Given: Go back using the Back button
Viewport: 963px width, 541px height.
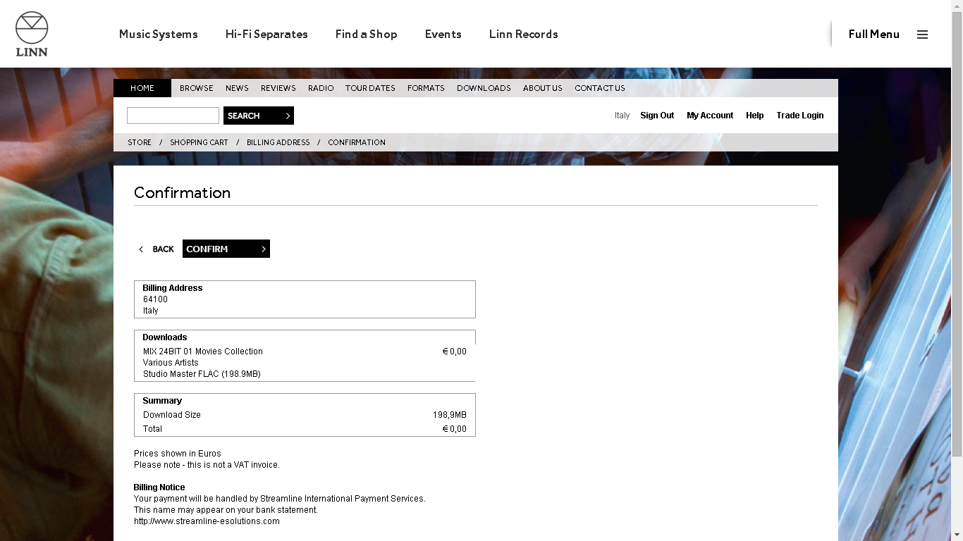Looking at the screenshot, I should pyautogui.click(x=157, y=249).
